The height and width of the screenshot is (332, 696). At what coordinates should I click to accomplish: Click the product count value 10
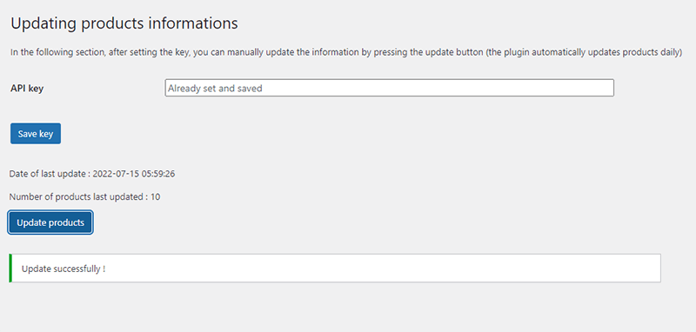coord(156,196)
